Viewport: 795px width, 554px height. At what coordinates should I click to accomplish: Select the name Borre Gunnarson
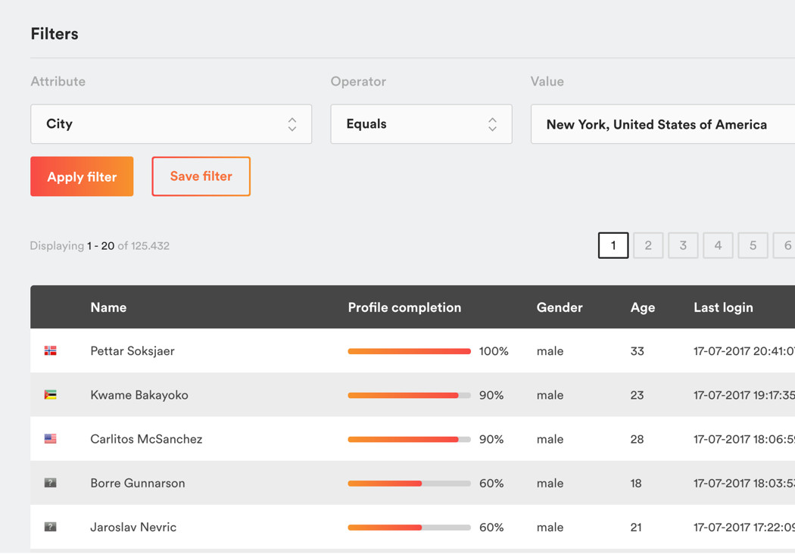(x=138, y=483)
